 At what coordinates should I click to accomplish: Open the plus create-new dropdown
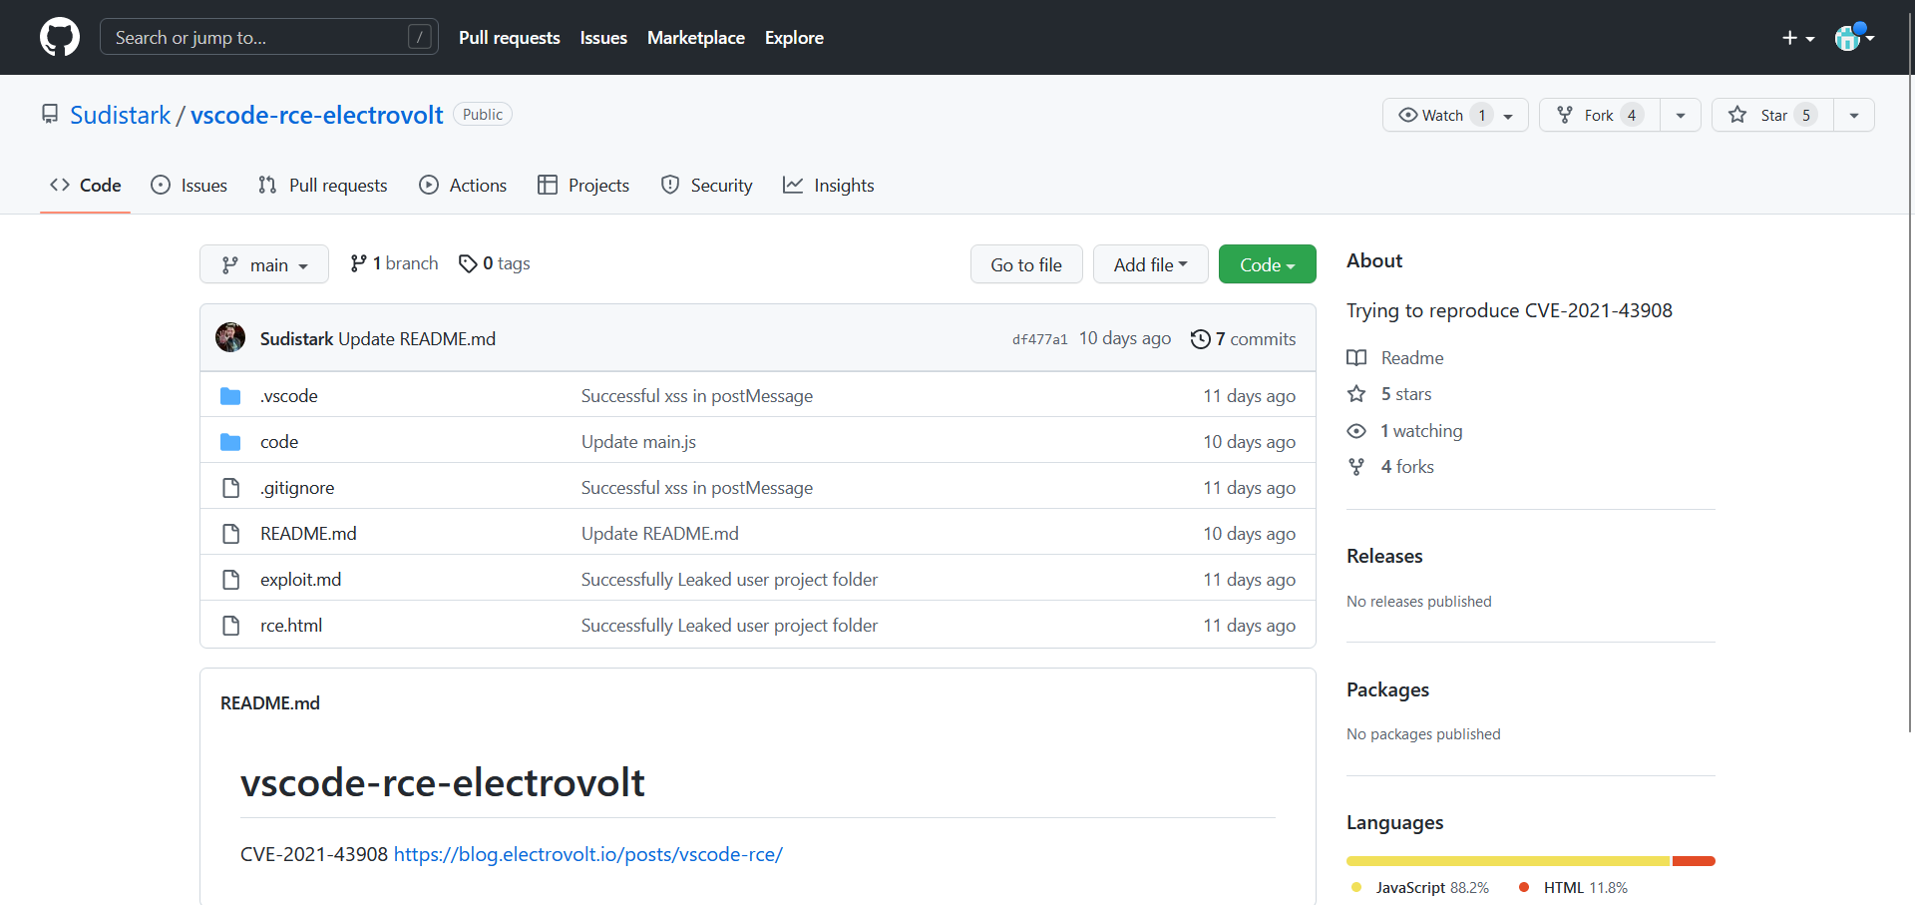[x=1798, y=38]
